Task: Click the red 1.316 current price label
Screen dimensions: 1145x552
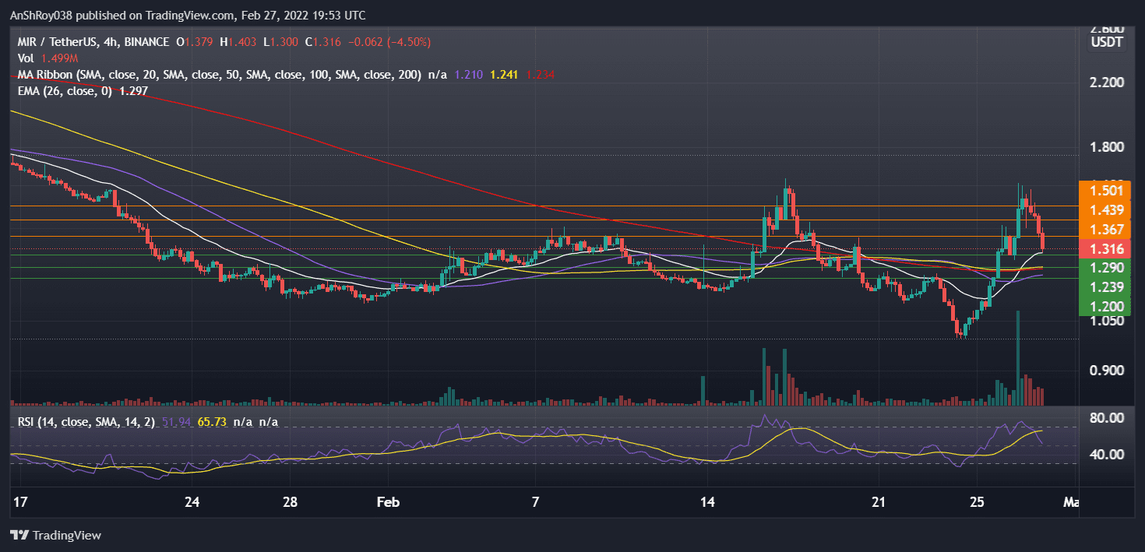Action: click(x=1106, y=248)
